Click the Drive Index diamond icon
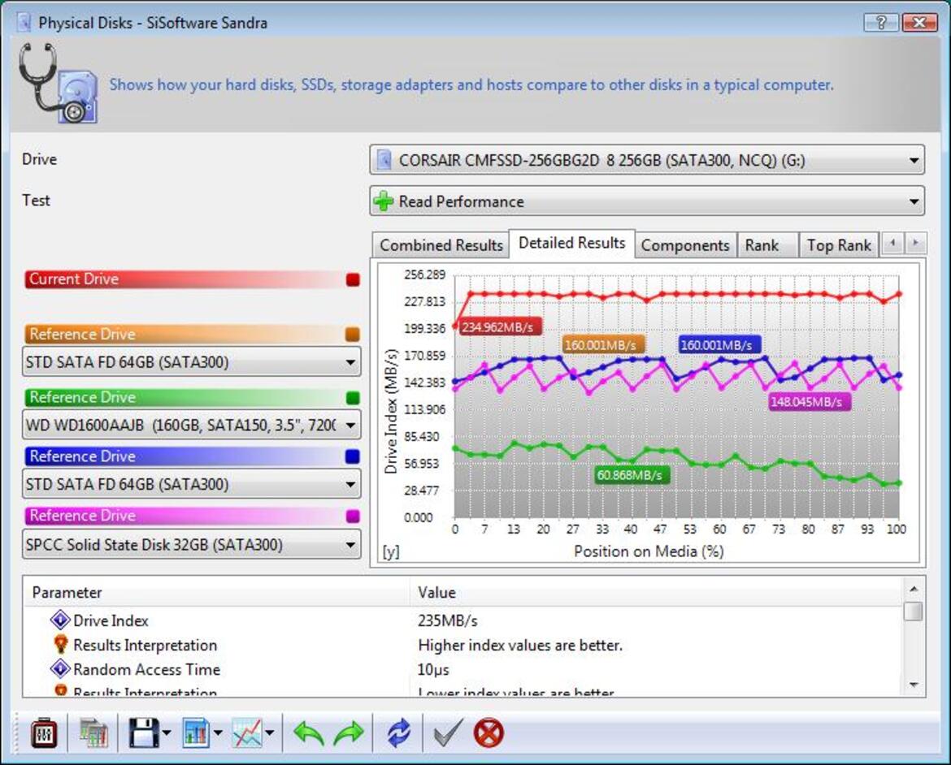The width and height of the screenshot is (951, 765). (x=60, y=620)
